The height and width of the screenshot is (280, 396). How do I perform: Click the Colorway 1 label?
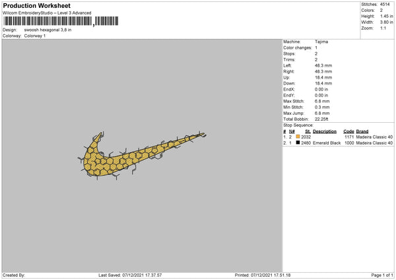[x=35, y=36]
